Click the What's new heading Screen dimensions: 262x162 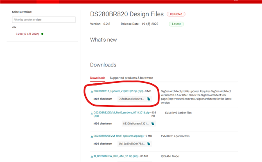(104, 40)
